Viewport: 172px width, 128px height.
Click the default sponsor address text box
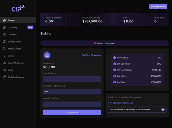click(133, 110)
